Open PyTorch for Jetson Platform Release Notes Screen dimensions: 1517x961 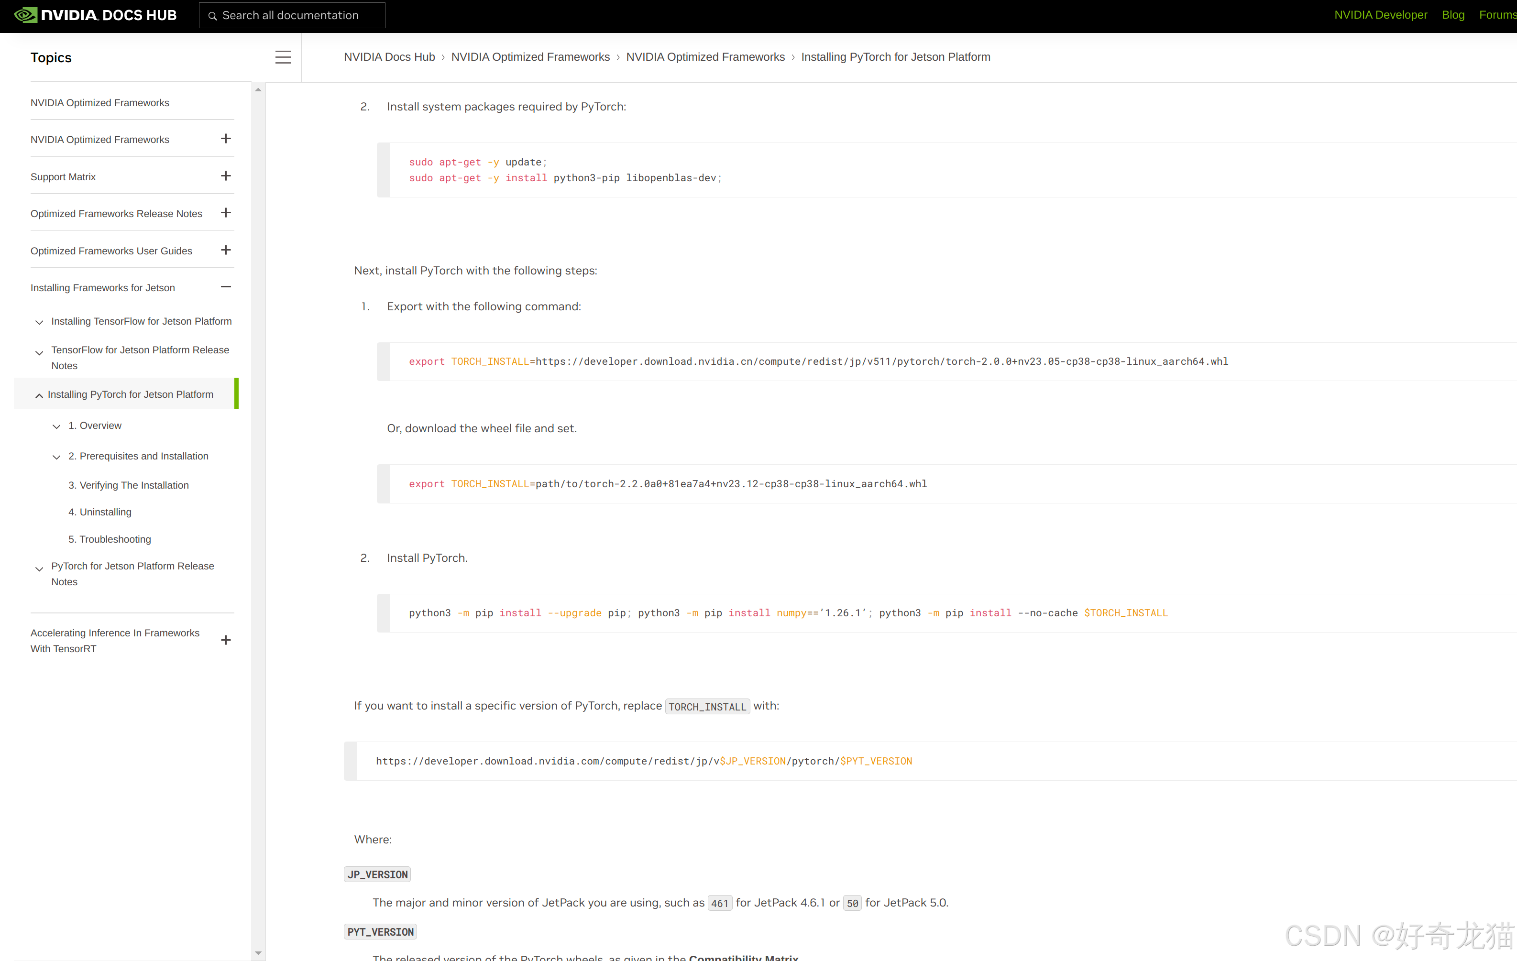click(132, 574)
